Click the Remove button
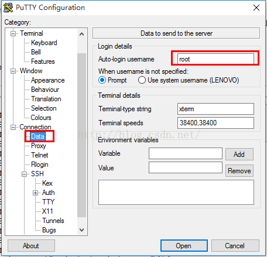The width and height of the screenshot is (267, 257). point(239,171)
